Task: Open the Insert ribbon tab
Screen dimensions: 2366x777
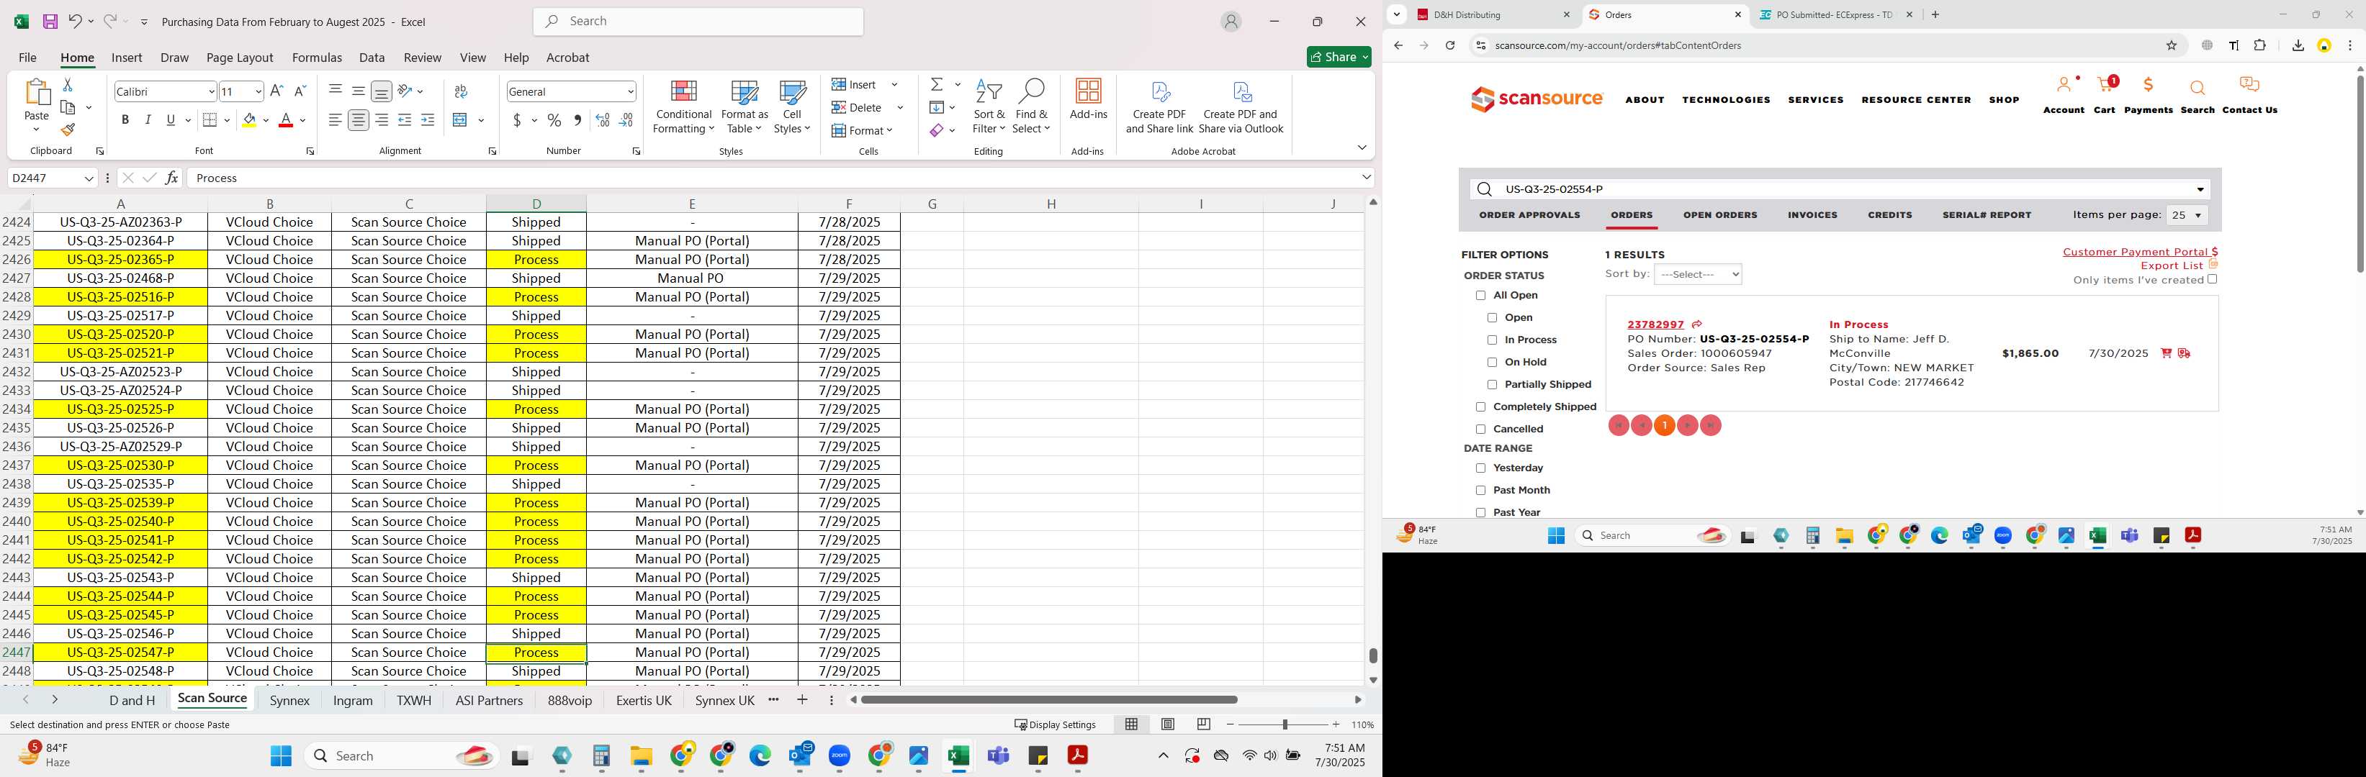Action: (127, 57)
